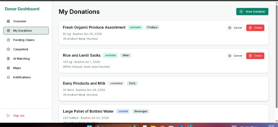
Task: Click '30 liters · Expires Jun 26, 2026' text
Action: tap(84, 90)
